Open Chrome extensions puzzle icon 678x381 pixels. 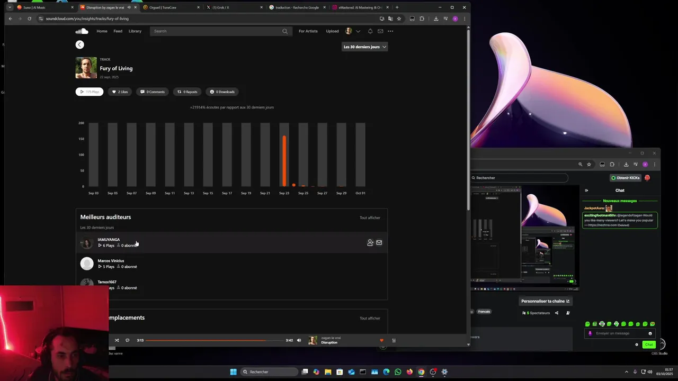point(422,19)
